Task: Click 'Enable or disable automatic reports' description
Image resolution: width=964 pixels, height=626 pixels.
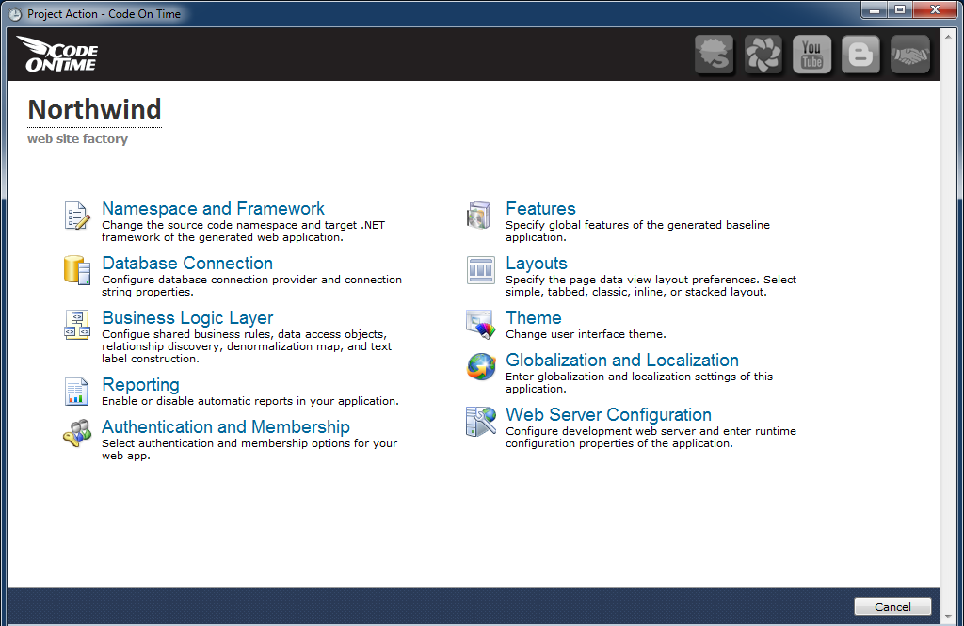Action: 250,401
